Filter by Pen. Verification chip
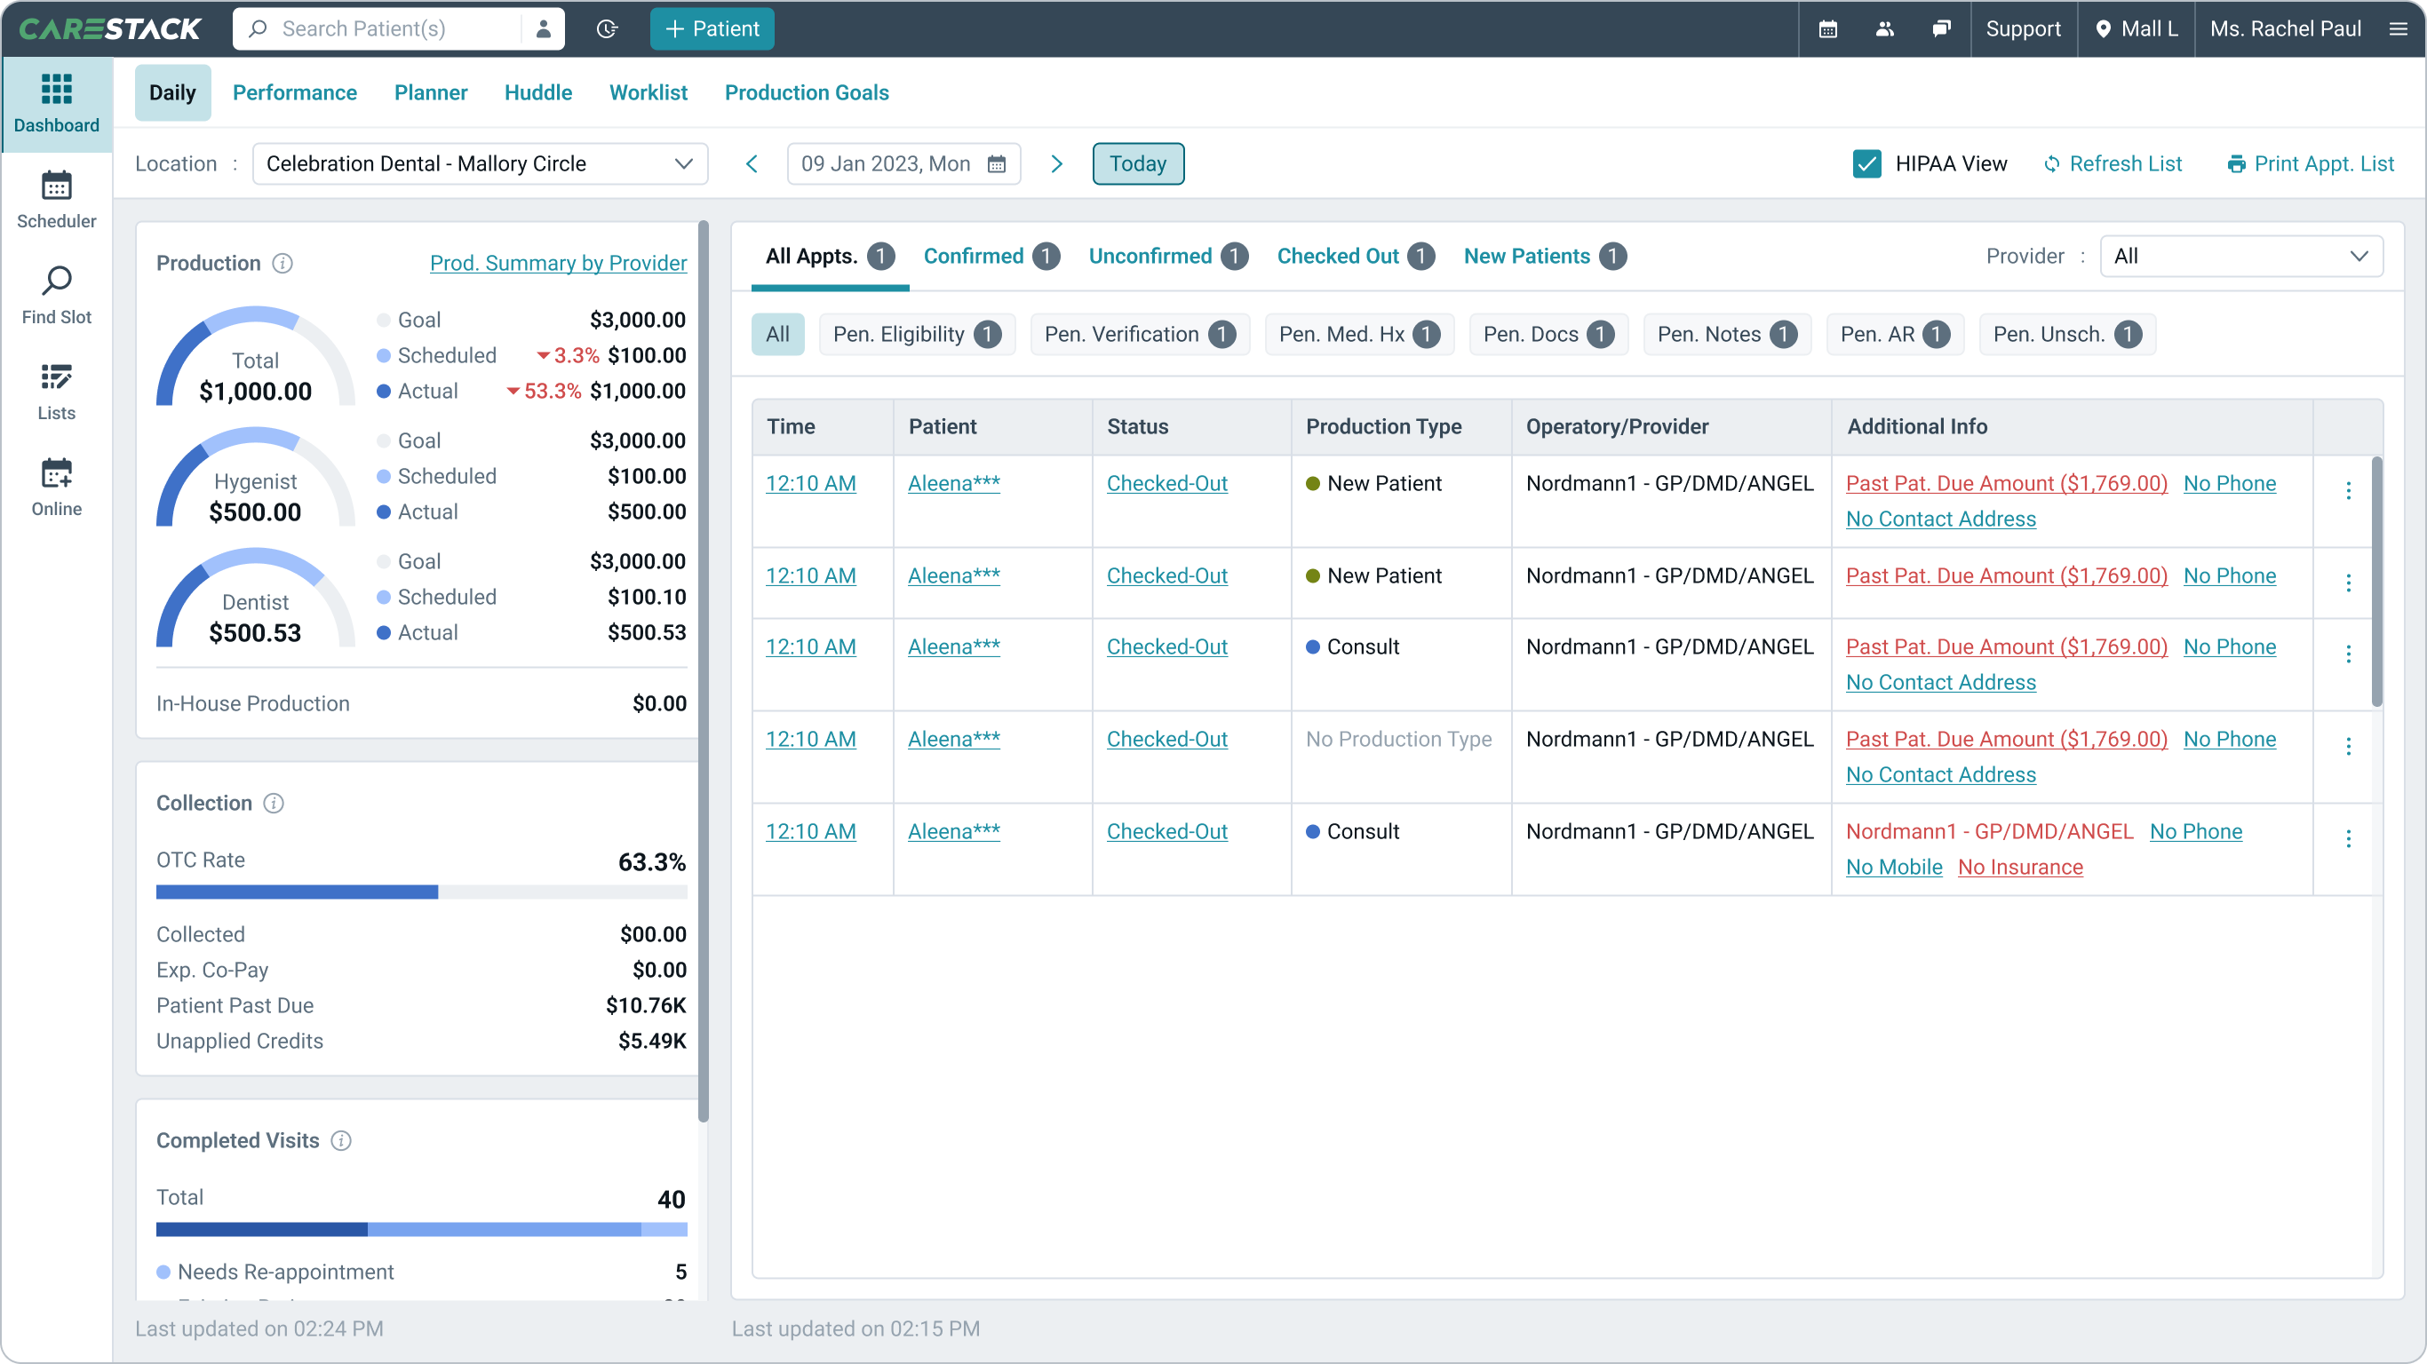The width and height of the screenshot is (2427, 1364). [x=1140, y=335]
